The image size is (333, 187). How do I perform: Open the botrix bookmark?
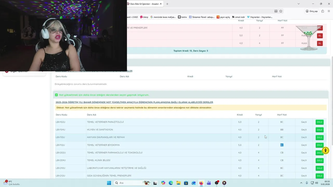click(x=182, y=17)
